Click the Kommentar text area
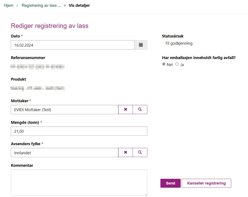The image size is (248, 197). (79, 183)
